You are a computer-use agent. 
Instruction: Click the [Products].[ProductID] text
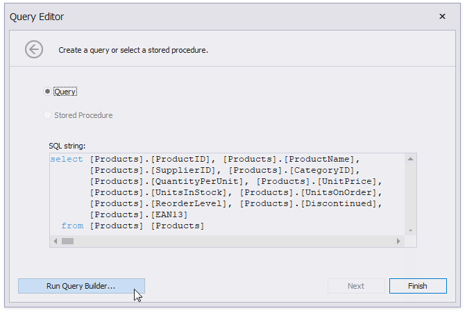click(x=150, y=160)
